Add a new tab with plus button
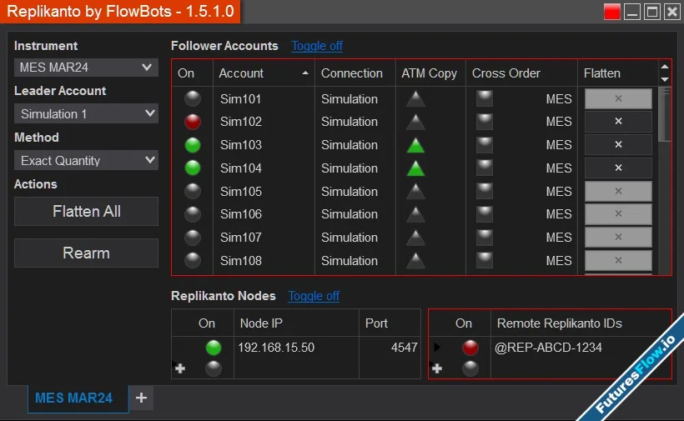 point(141,398)
